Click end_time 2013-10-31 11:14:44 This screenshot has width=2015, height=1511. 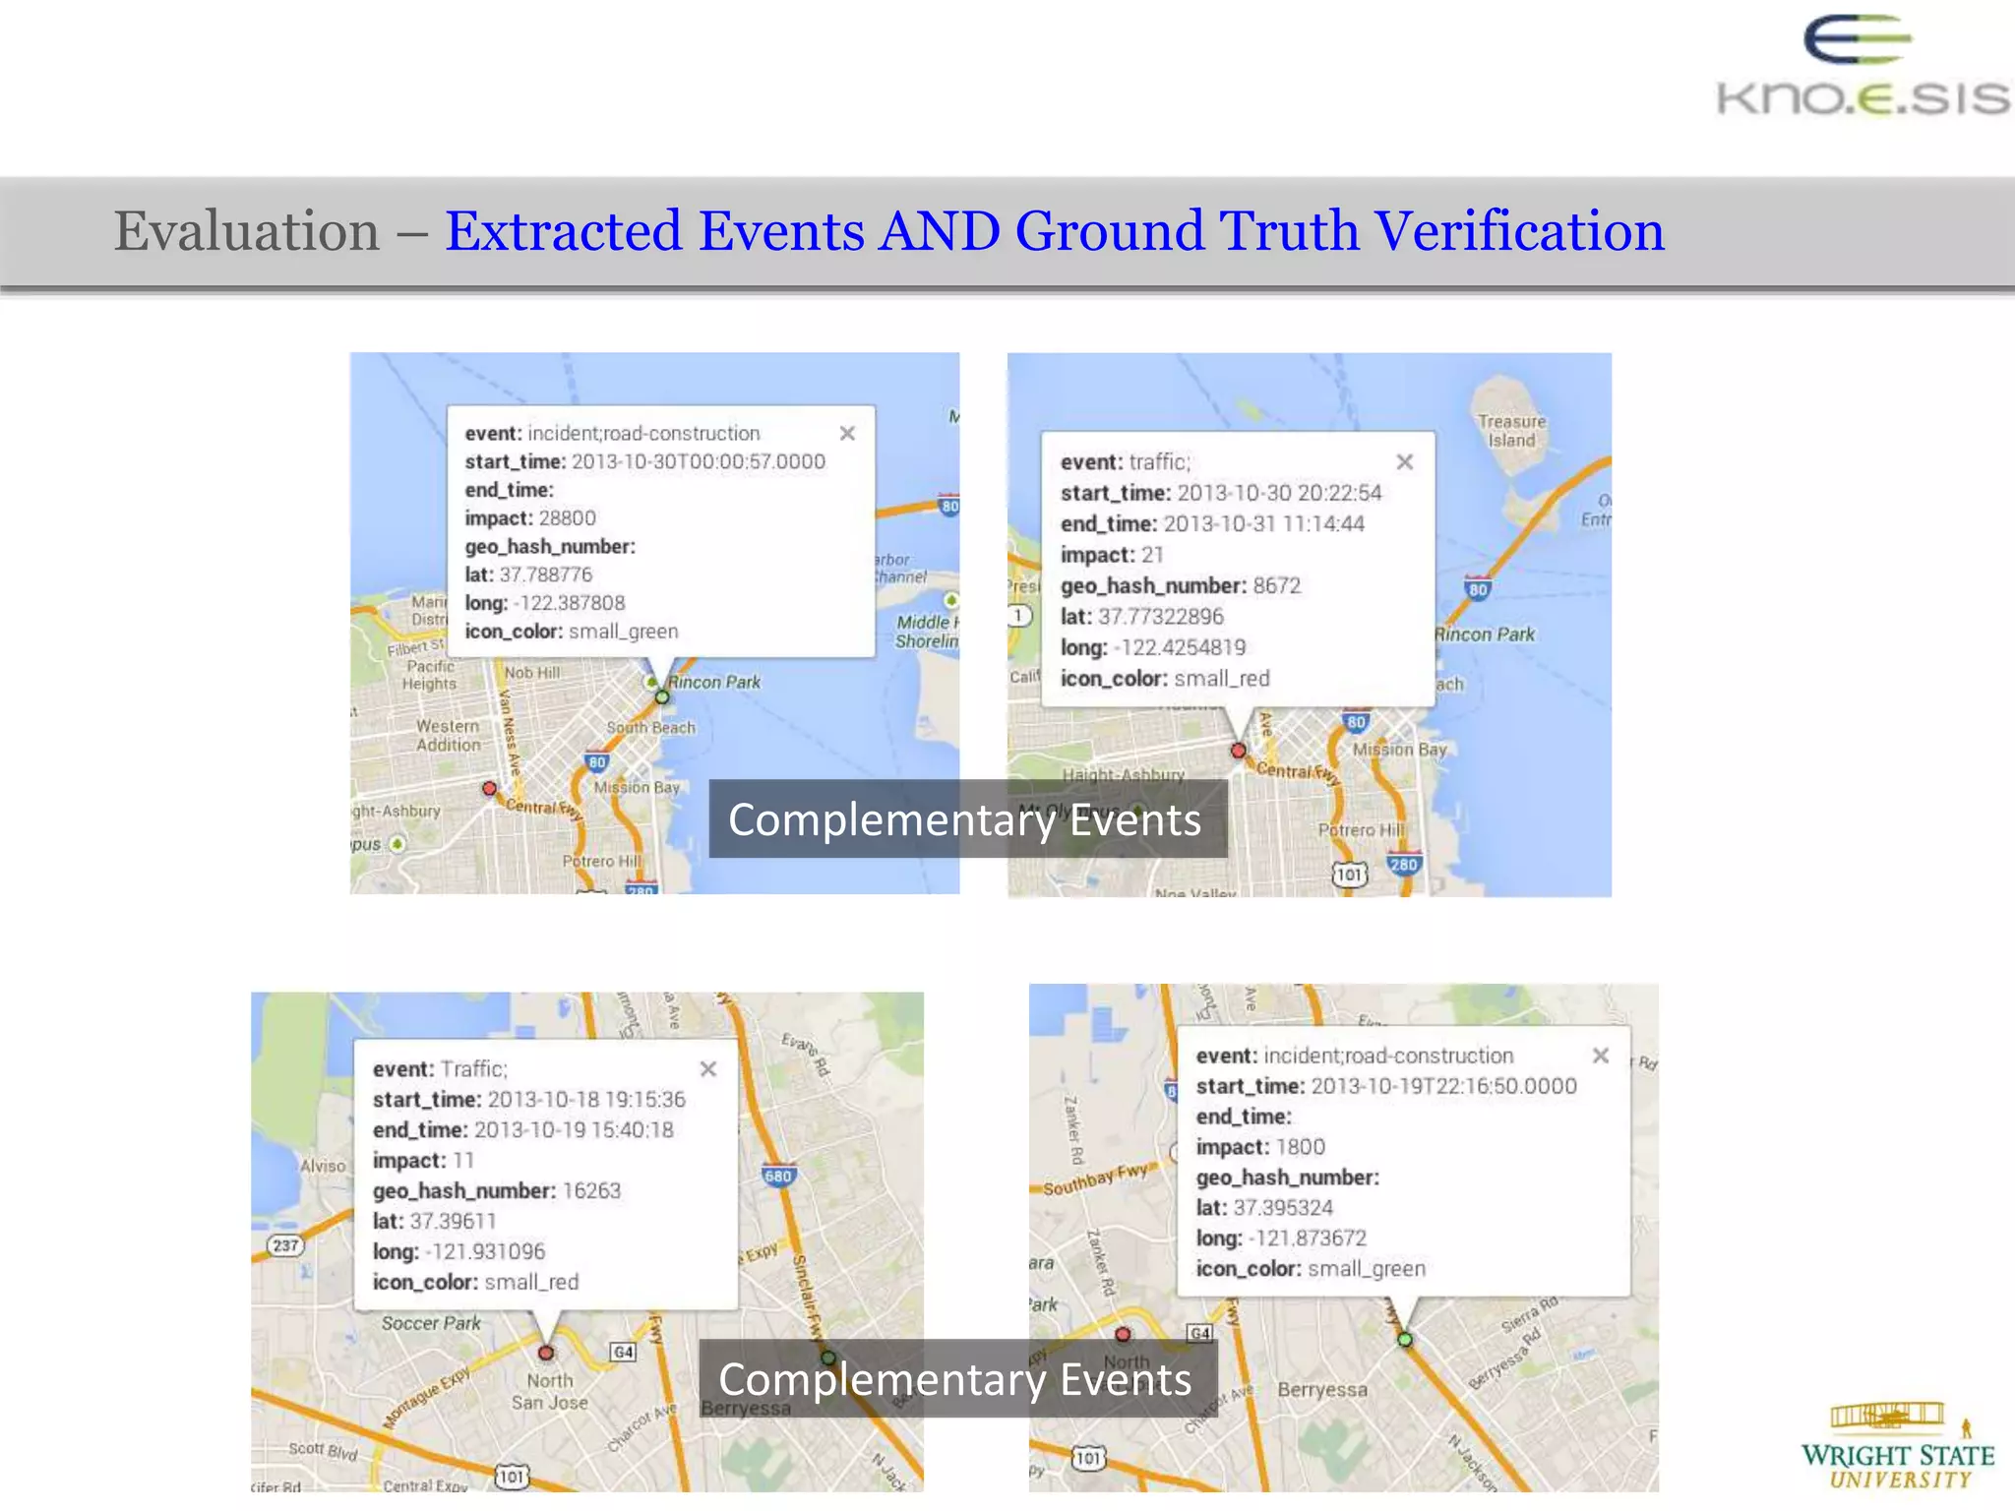pos(1212,523)
